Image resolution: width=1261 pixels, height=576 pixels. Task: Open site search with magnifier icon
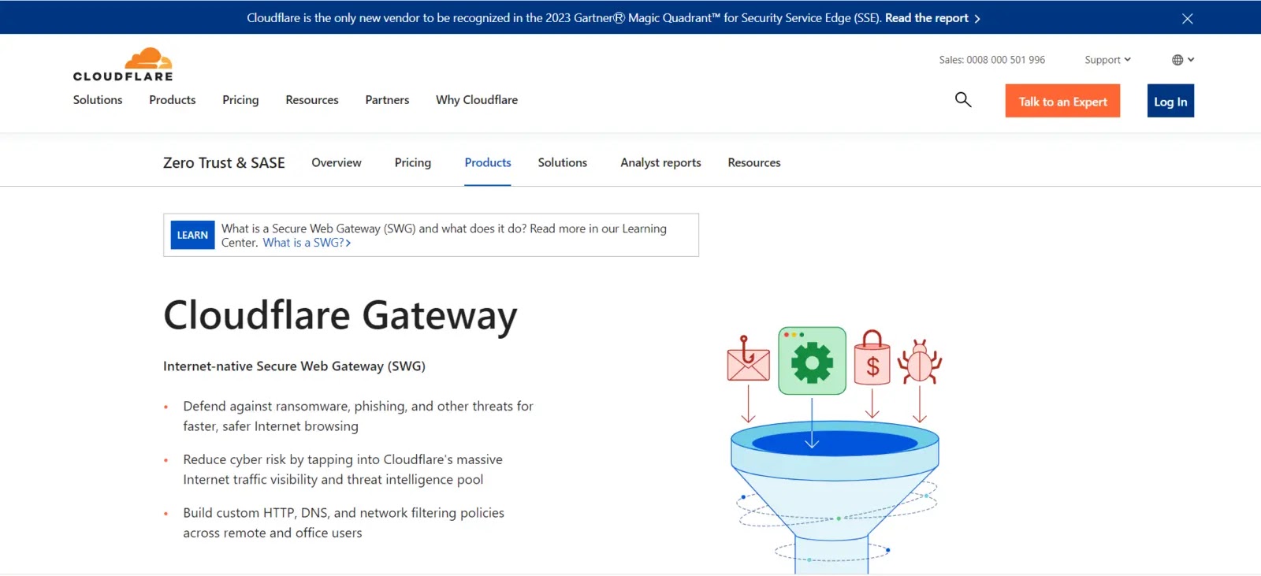point(962,100)
